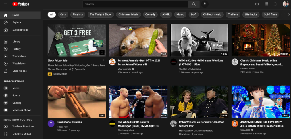The image size is (291, 139).
Task: Open Subscriptions in the sidebar
Action: click(20, 30)
